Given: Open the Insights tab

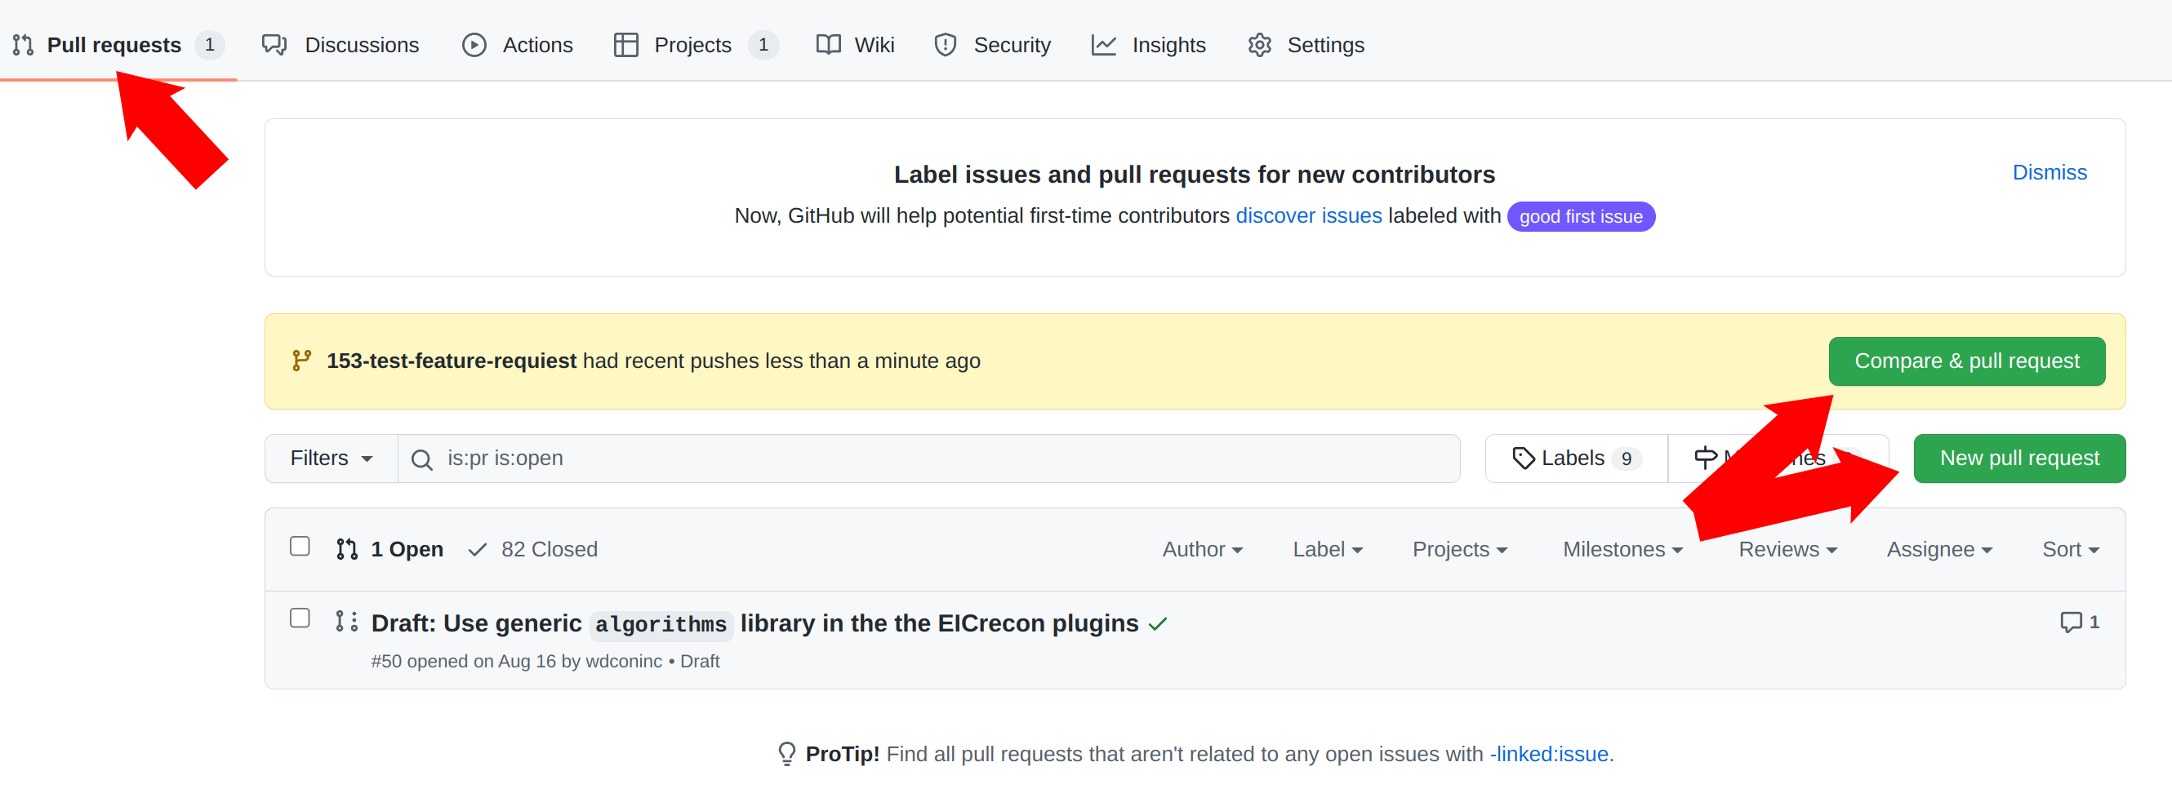Looking at the screenshot, I should tap(1148, 45).
